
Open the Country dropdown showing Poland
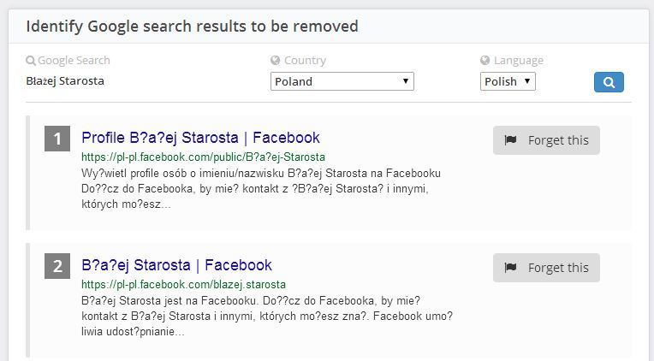pyautogui.click(x=342, y=81)
